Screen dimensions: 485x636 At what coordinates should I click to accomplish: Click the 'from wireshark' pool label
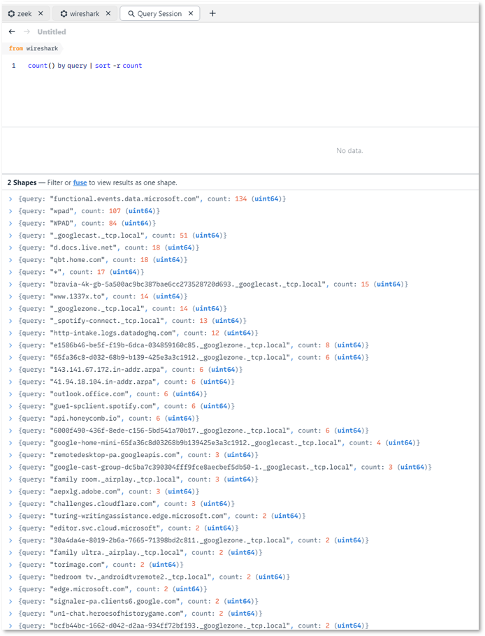[34, 48]
